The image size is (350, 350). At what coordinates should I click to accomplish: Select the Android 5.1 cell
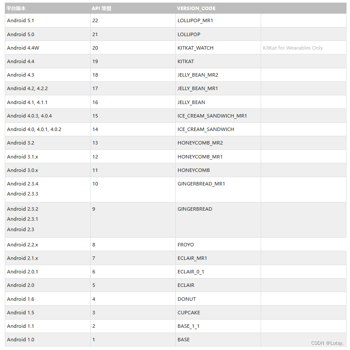pos(20,20)
